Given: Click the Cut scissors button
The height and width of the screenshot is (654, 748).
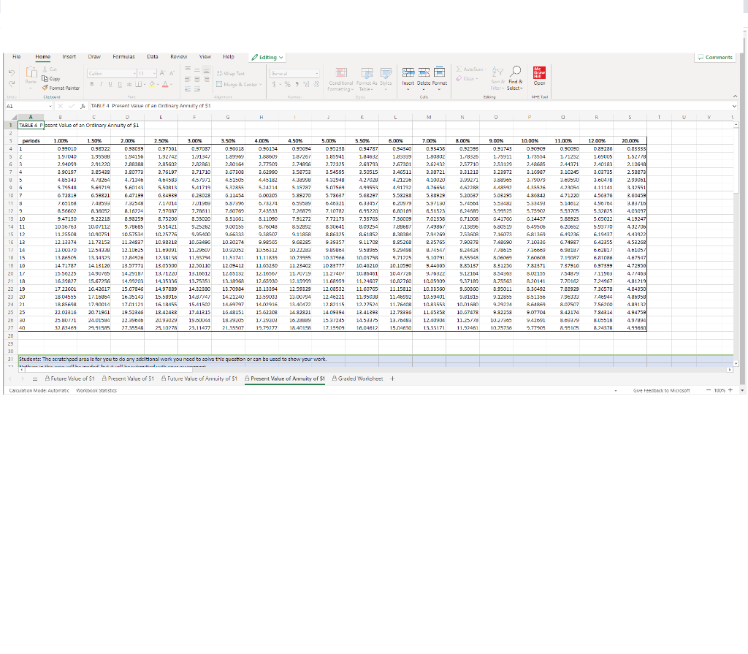Looking at the screenshot, I should (49, 69).
